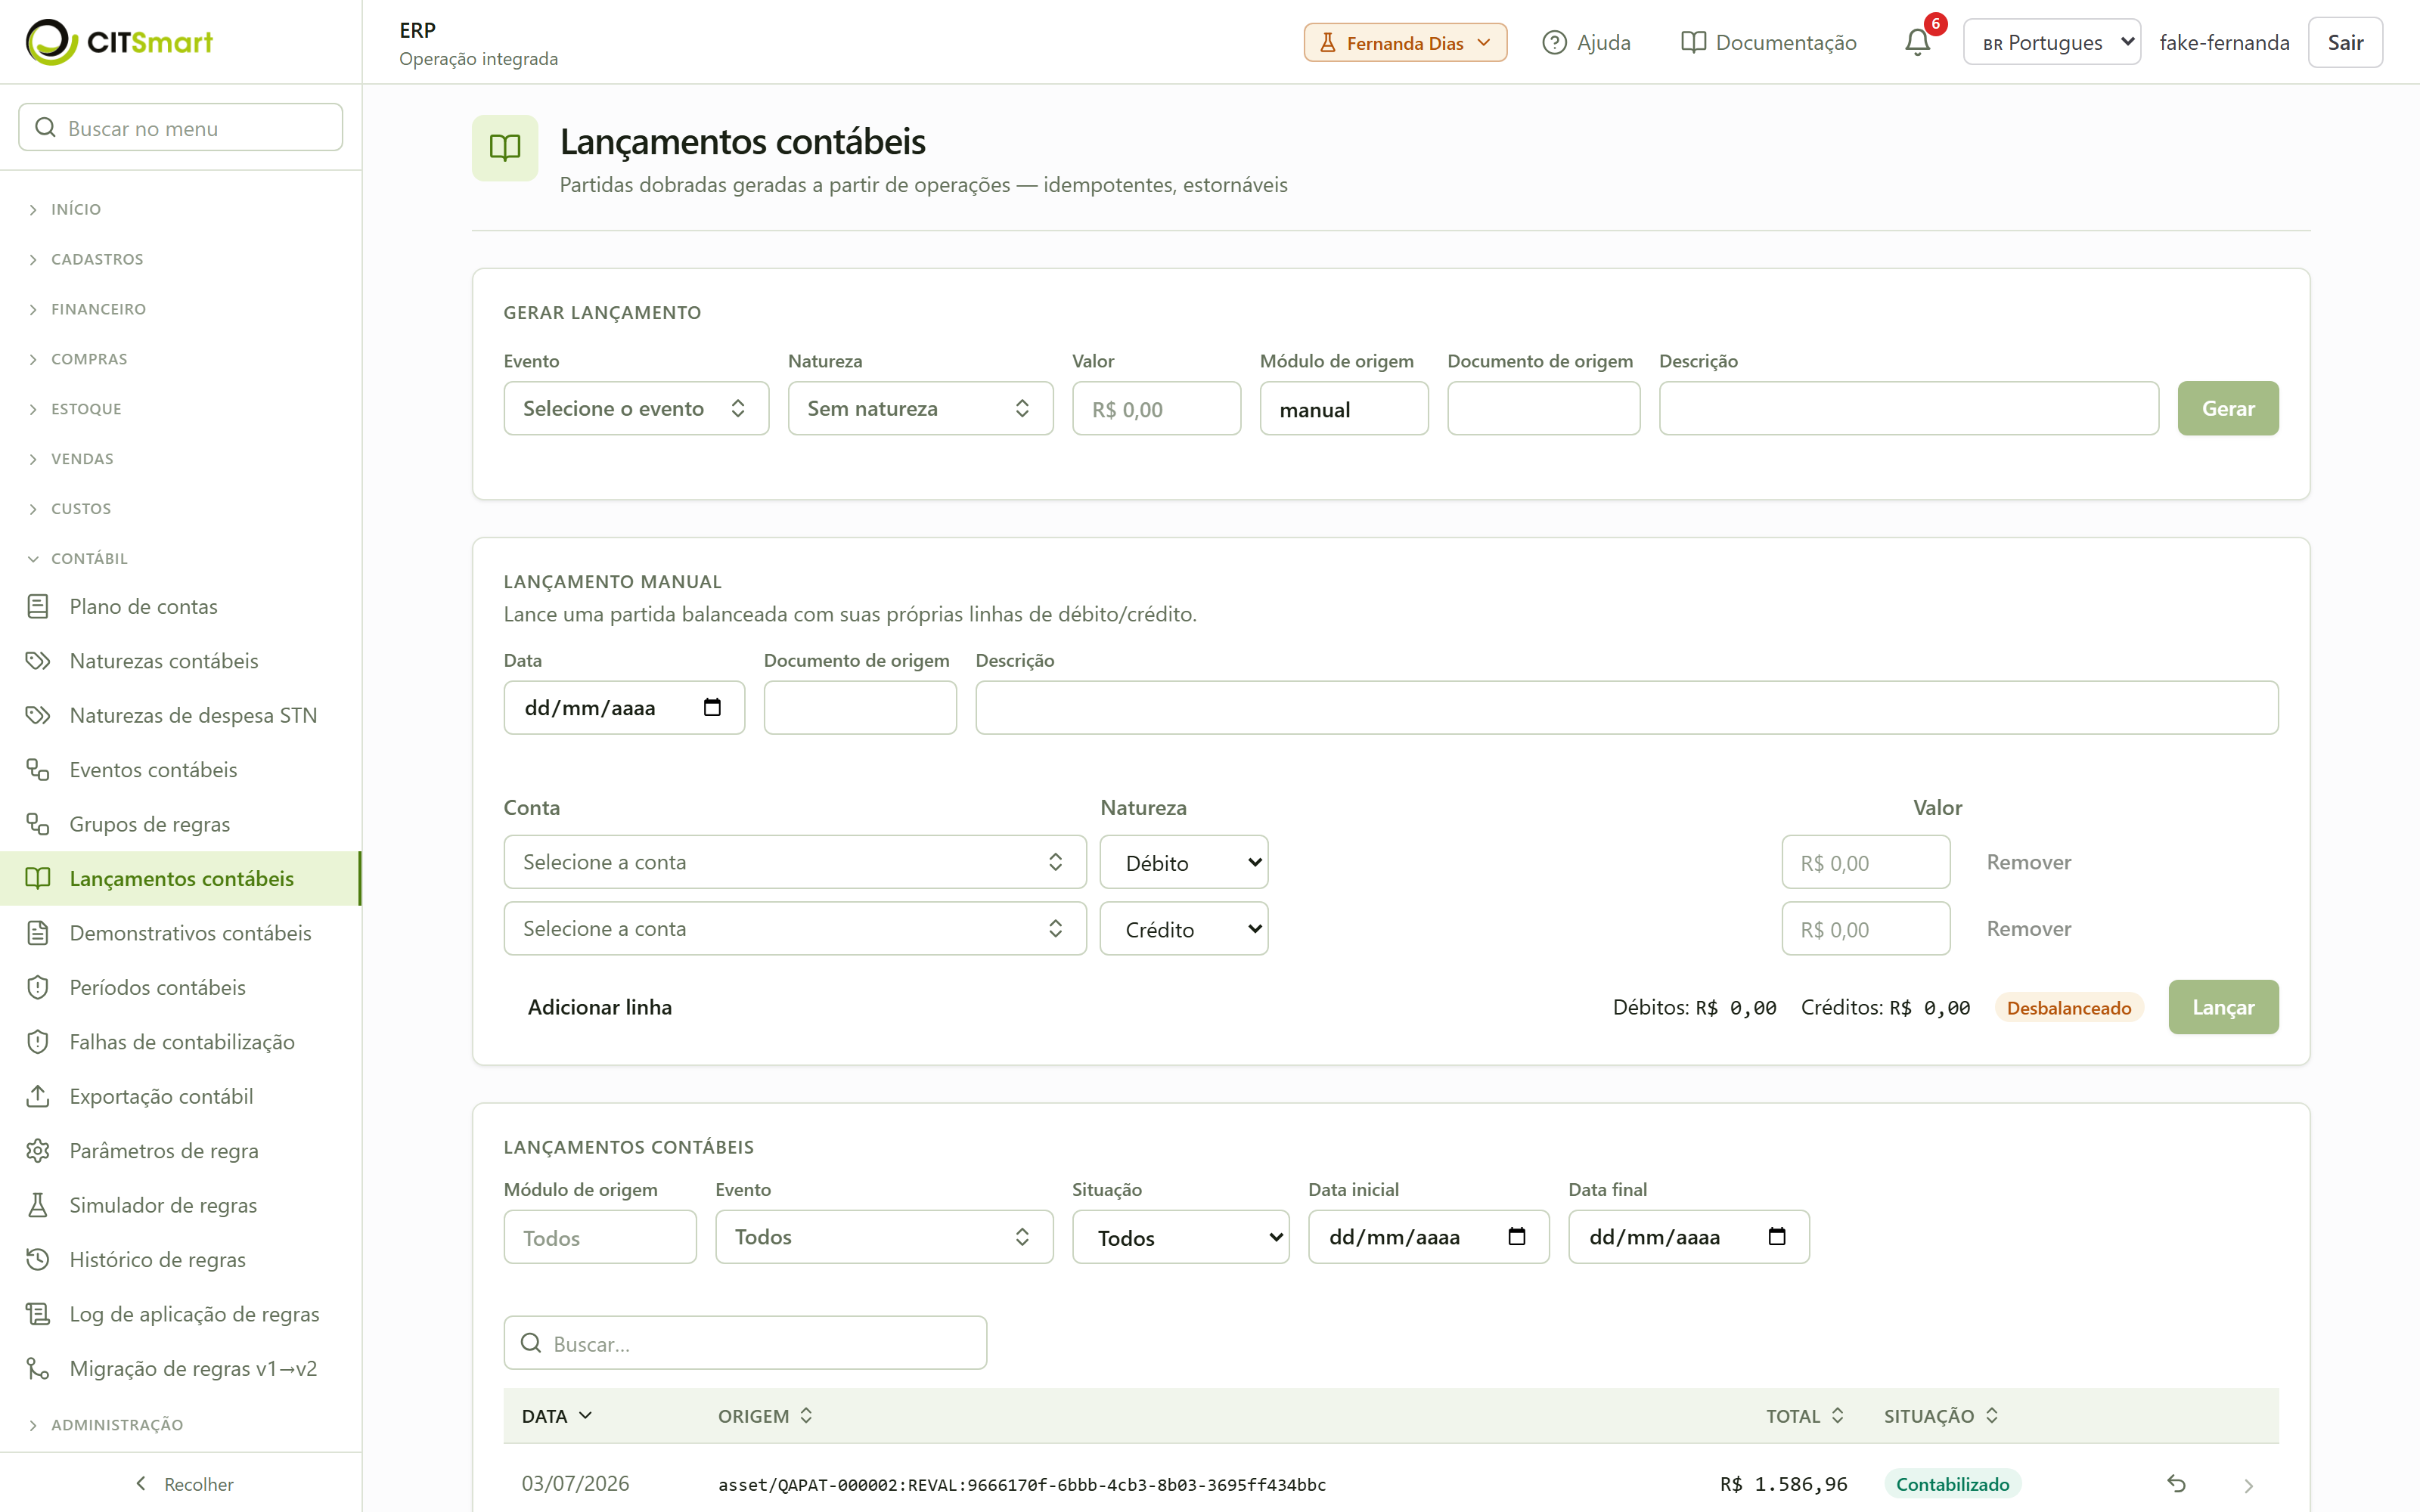Image resolution: width=2420 pixels, height=1512 pixels.
Task: Open Demonstrativos contábeis sidebar item
Action: [x=181, y=933]
